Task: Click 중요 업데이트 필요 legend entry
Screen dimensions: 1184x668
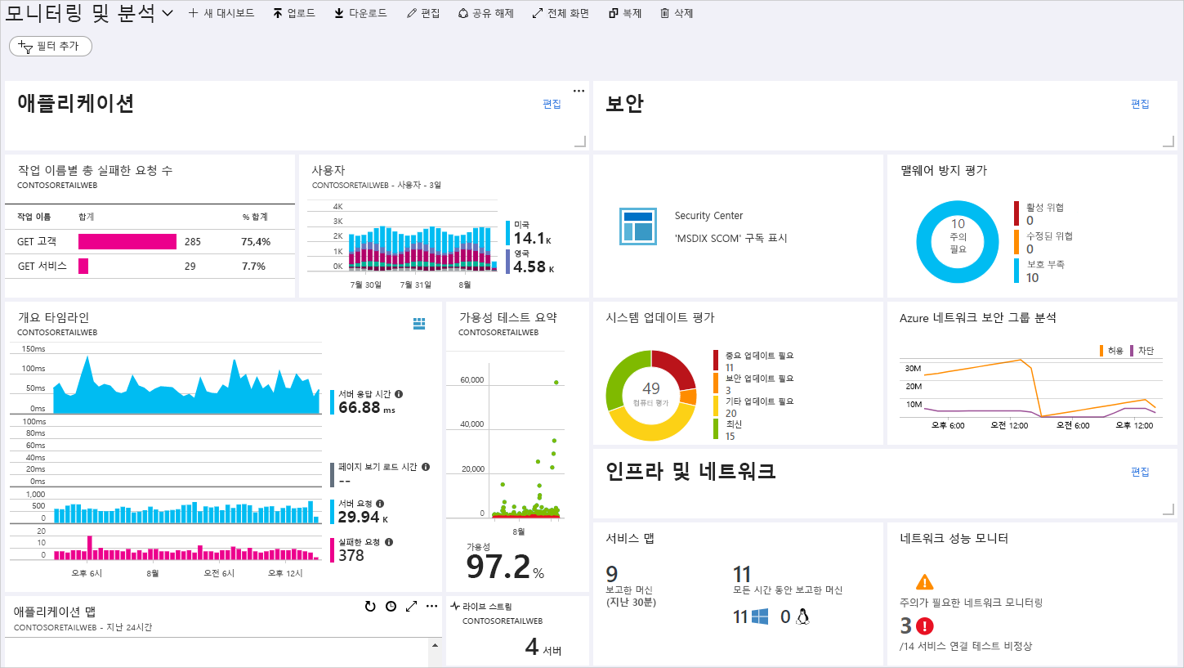Action: (754, 361)
